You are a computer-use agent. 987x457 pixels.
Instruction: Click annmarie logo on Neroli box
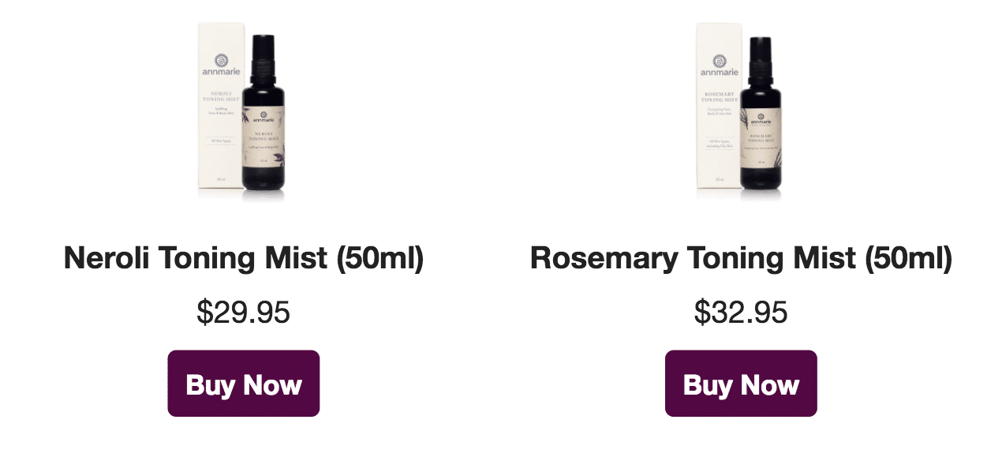(x=220, y=67)
